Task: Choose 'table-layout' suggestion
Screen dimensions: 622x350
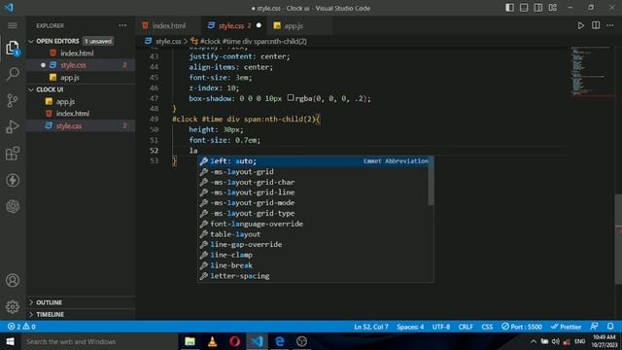Action: [313, 234]
